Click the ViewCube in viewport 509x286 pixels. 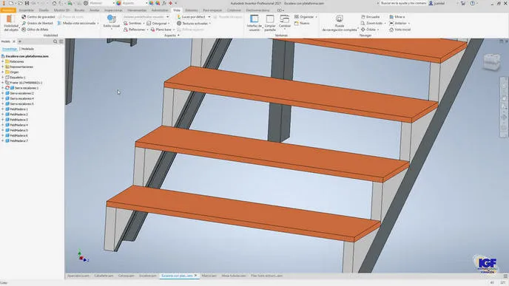492,61
